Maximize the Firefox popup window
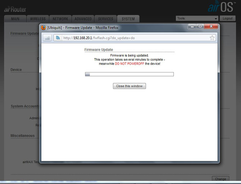The height and width of the screenshot is (184, 241). pyautogui.click(x=200, y=26)
